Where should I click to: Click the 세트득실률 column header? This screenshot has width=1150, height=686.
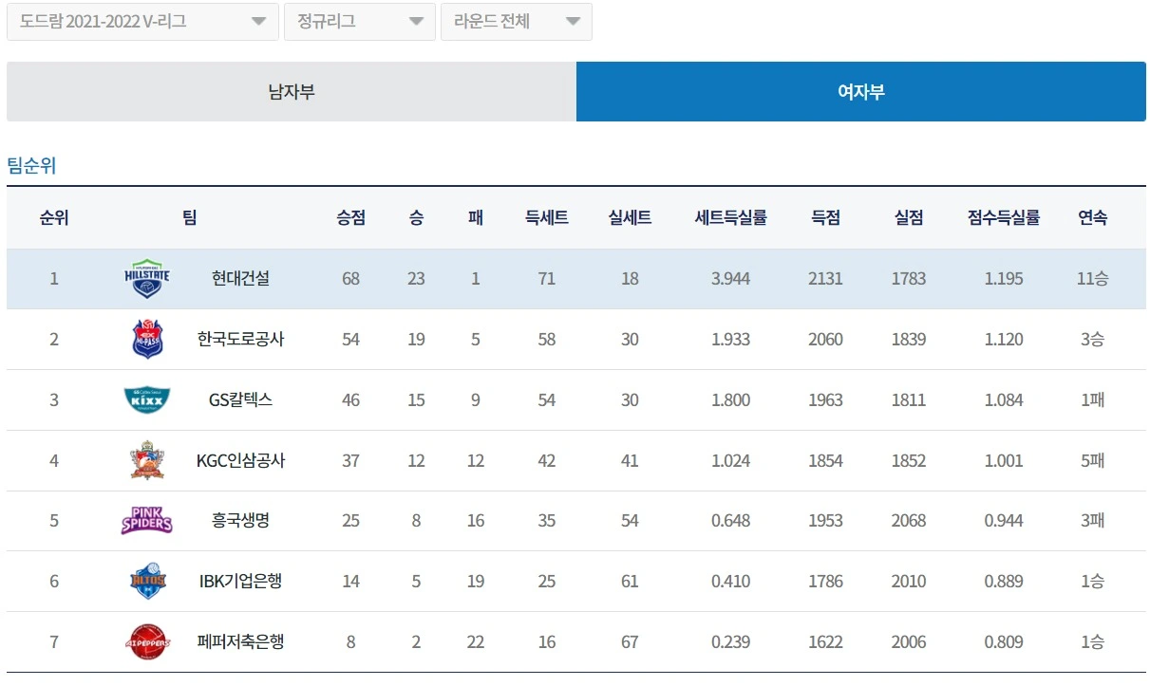pyautogui.click(x=731, y=217)
